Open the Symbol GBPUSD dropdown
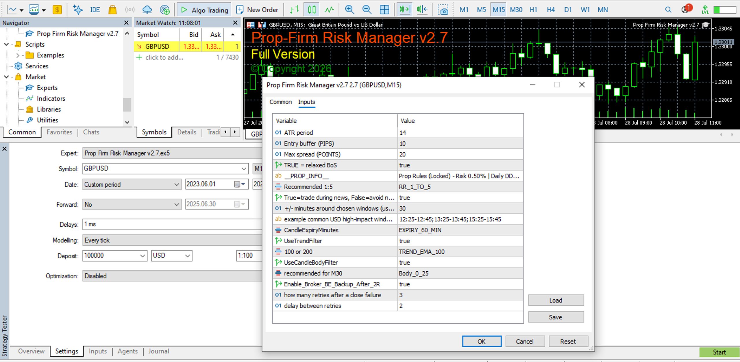Image resolution: width=740 pixels, height=362 pixels. click(244, 169)
